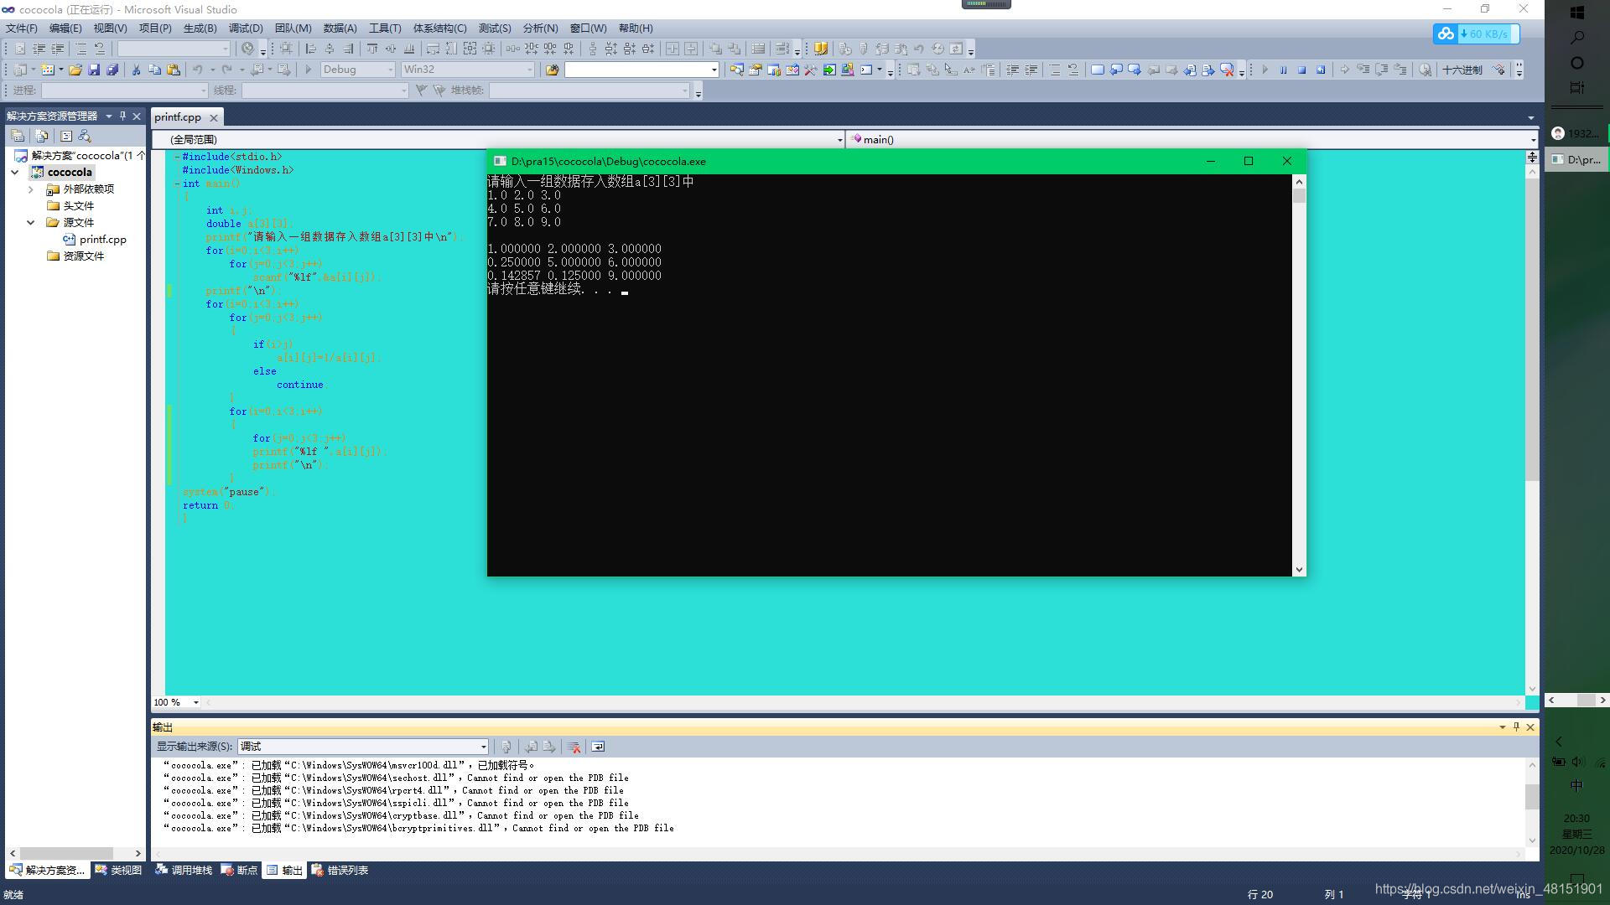Click the Save All icon
Image resolution: width=1610 pixels, height=905 pixels.
[112, 70]
